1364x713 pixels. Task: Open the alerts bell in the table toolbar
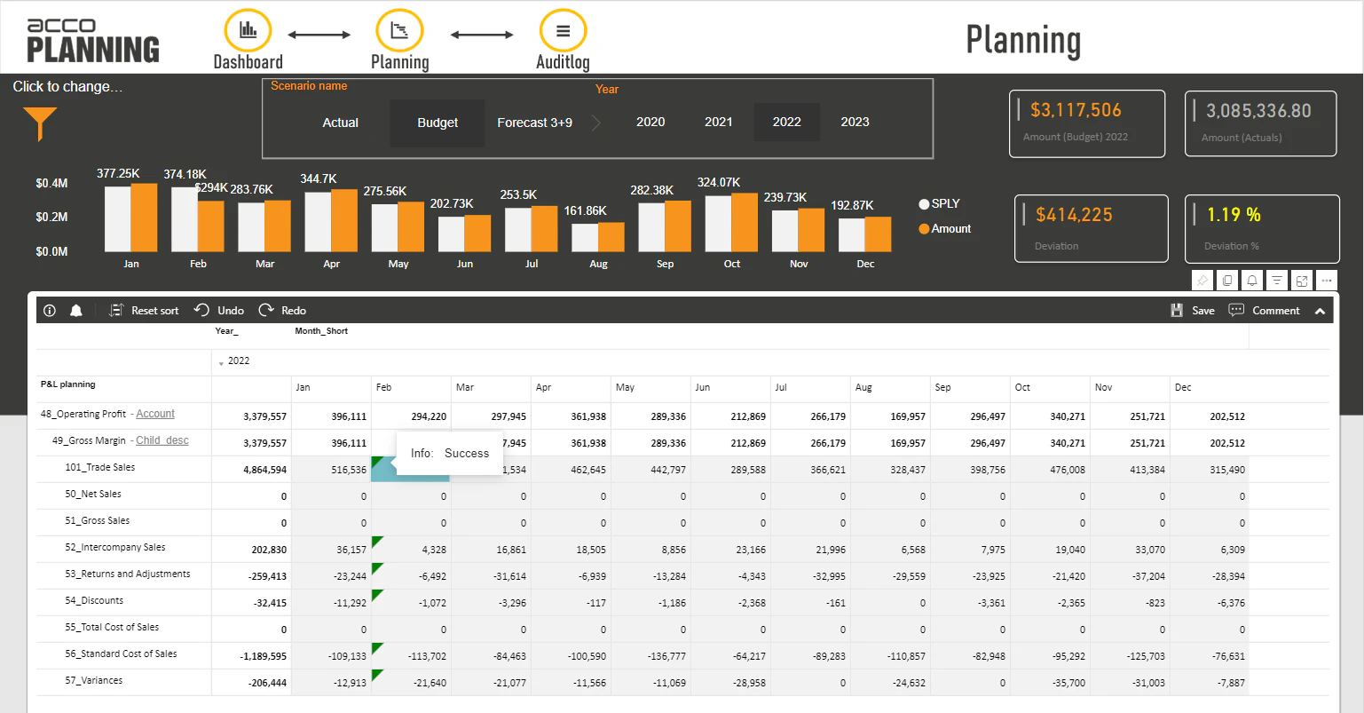(75, 310)
